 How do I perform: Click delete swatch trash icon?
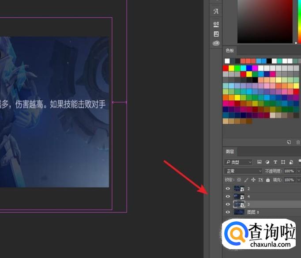click(298, 142)
